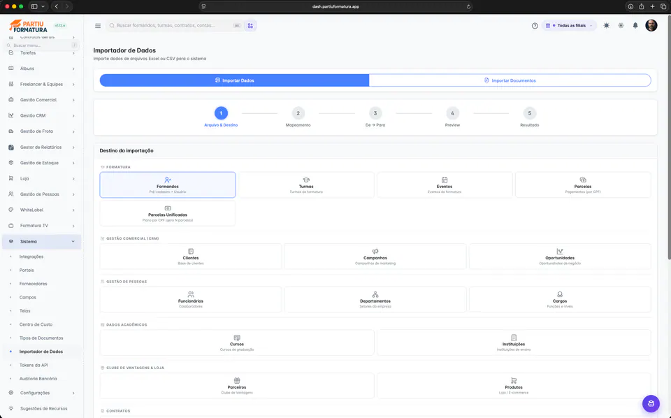Expand the Gestor de Relatórios menu
This screenshot has height=418, width=671.
[41, 147]
